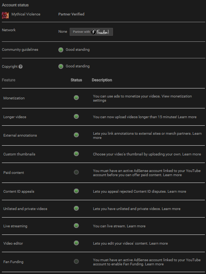Click the Partner with Freedom! button
The width and height of the screenshot is (206, 274).
click(91, 32)
